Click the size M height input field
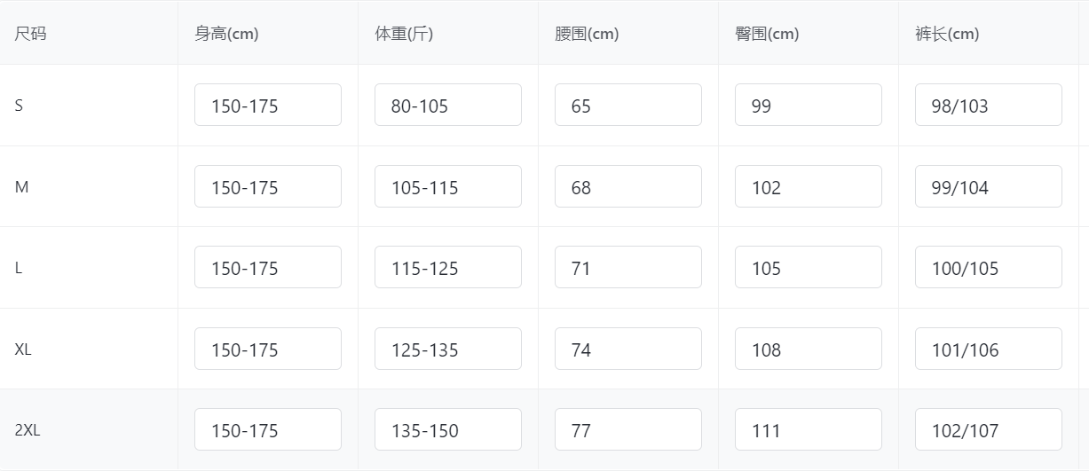Viewport: 1089px width, 471px height. point(267,187)
